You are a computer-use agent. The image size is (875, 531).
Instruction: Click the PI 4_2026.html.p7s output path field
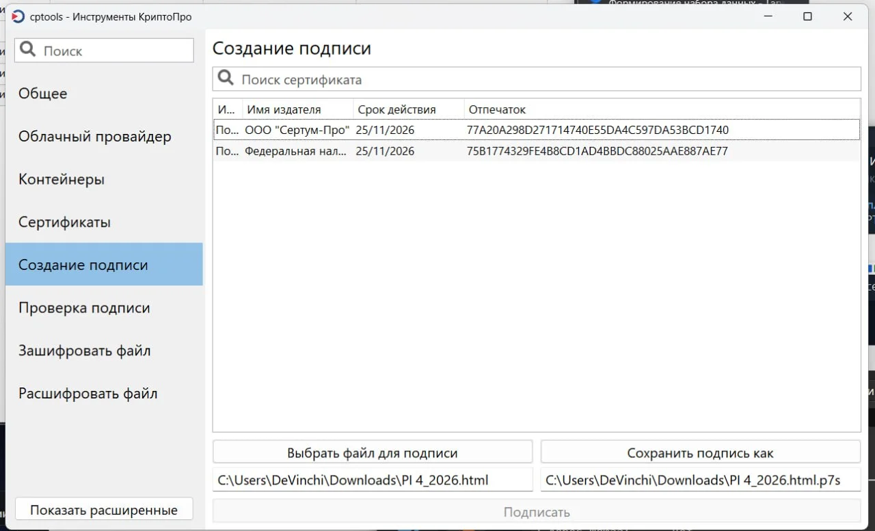pyautogui.click(x=701, y=480)
